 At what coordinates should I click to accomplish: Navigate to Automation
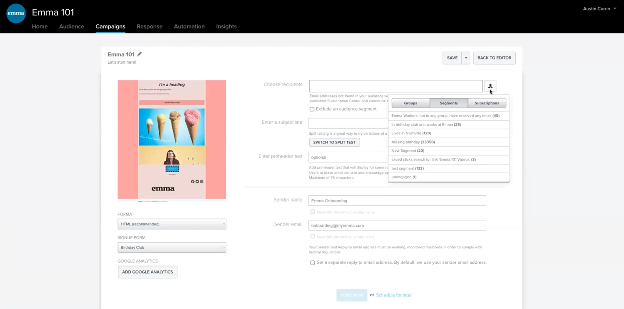pyautogui.click(x=189, y=26)
